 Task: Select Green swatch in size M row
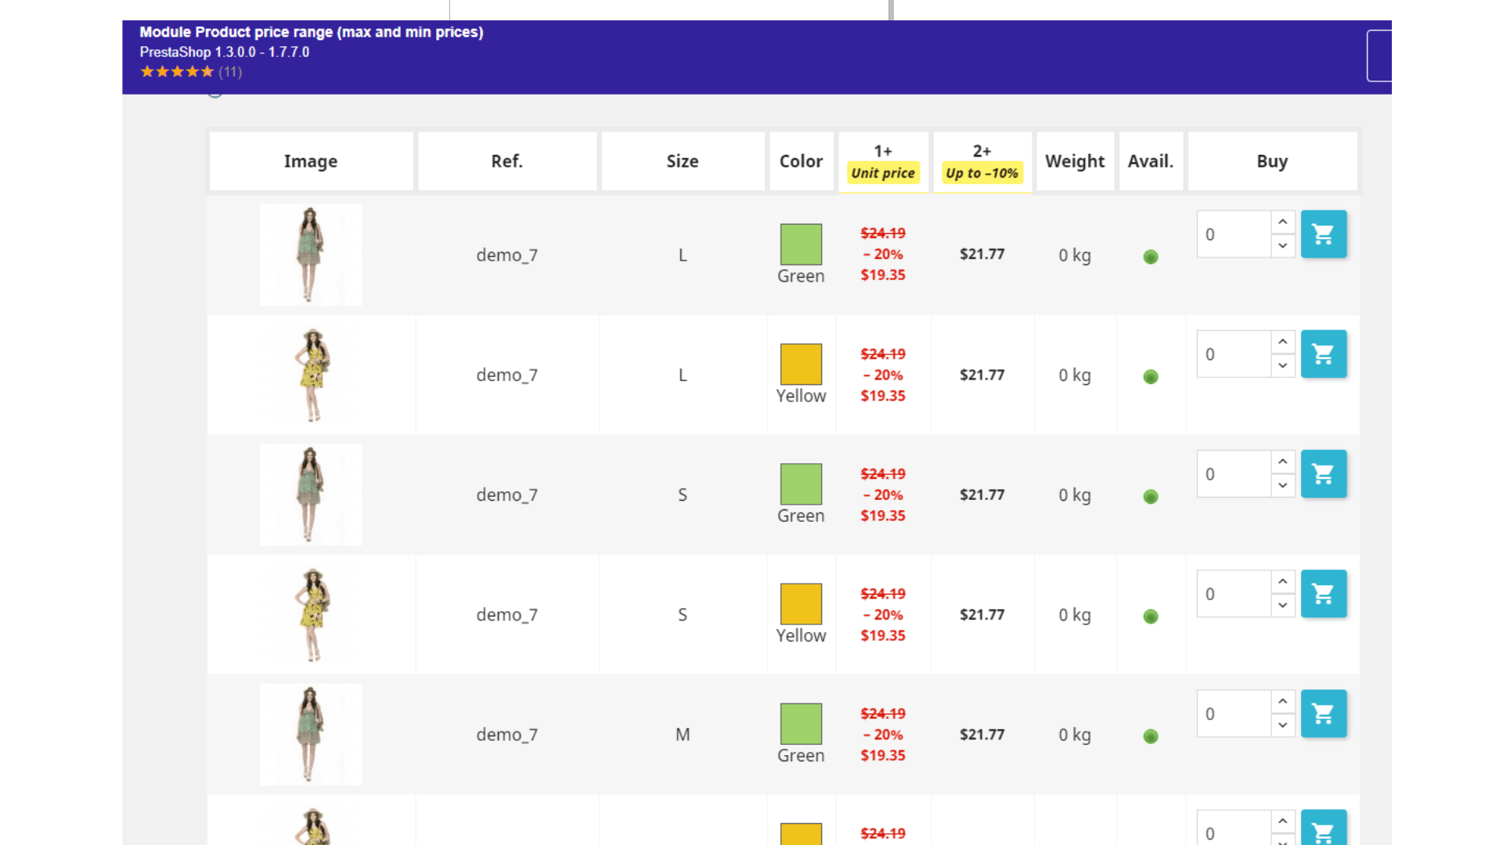click(801, 724)
